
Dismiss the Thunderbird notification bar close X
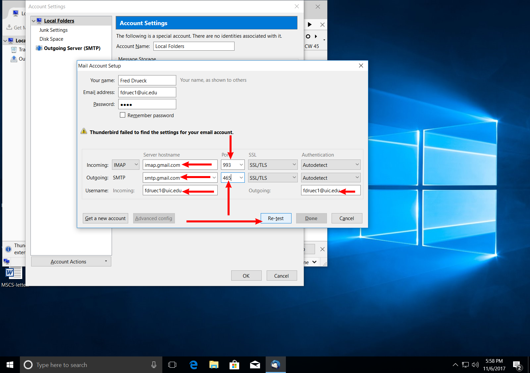click(322, 249)
